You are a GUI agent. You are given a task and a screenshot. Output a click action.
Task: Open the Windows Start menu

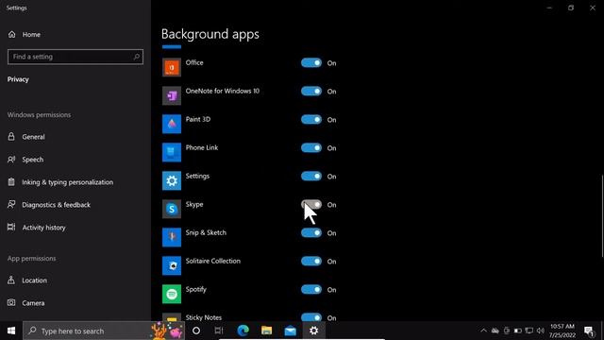11,331
